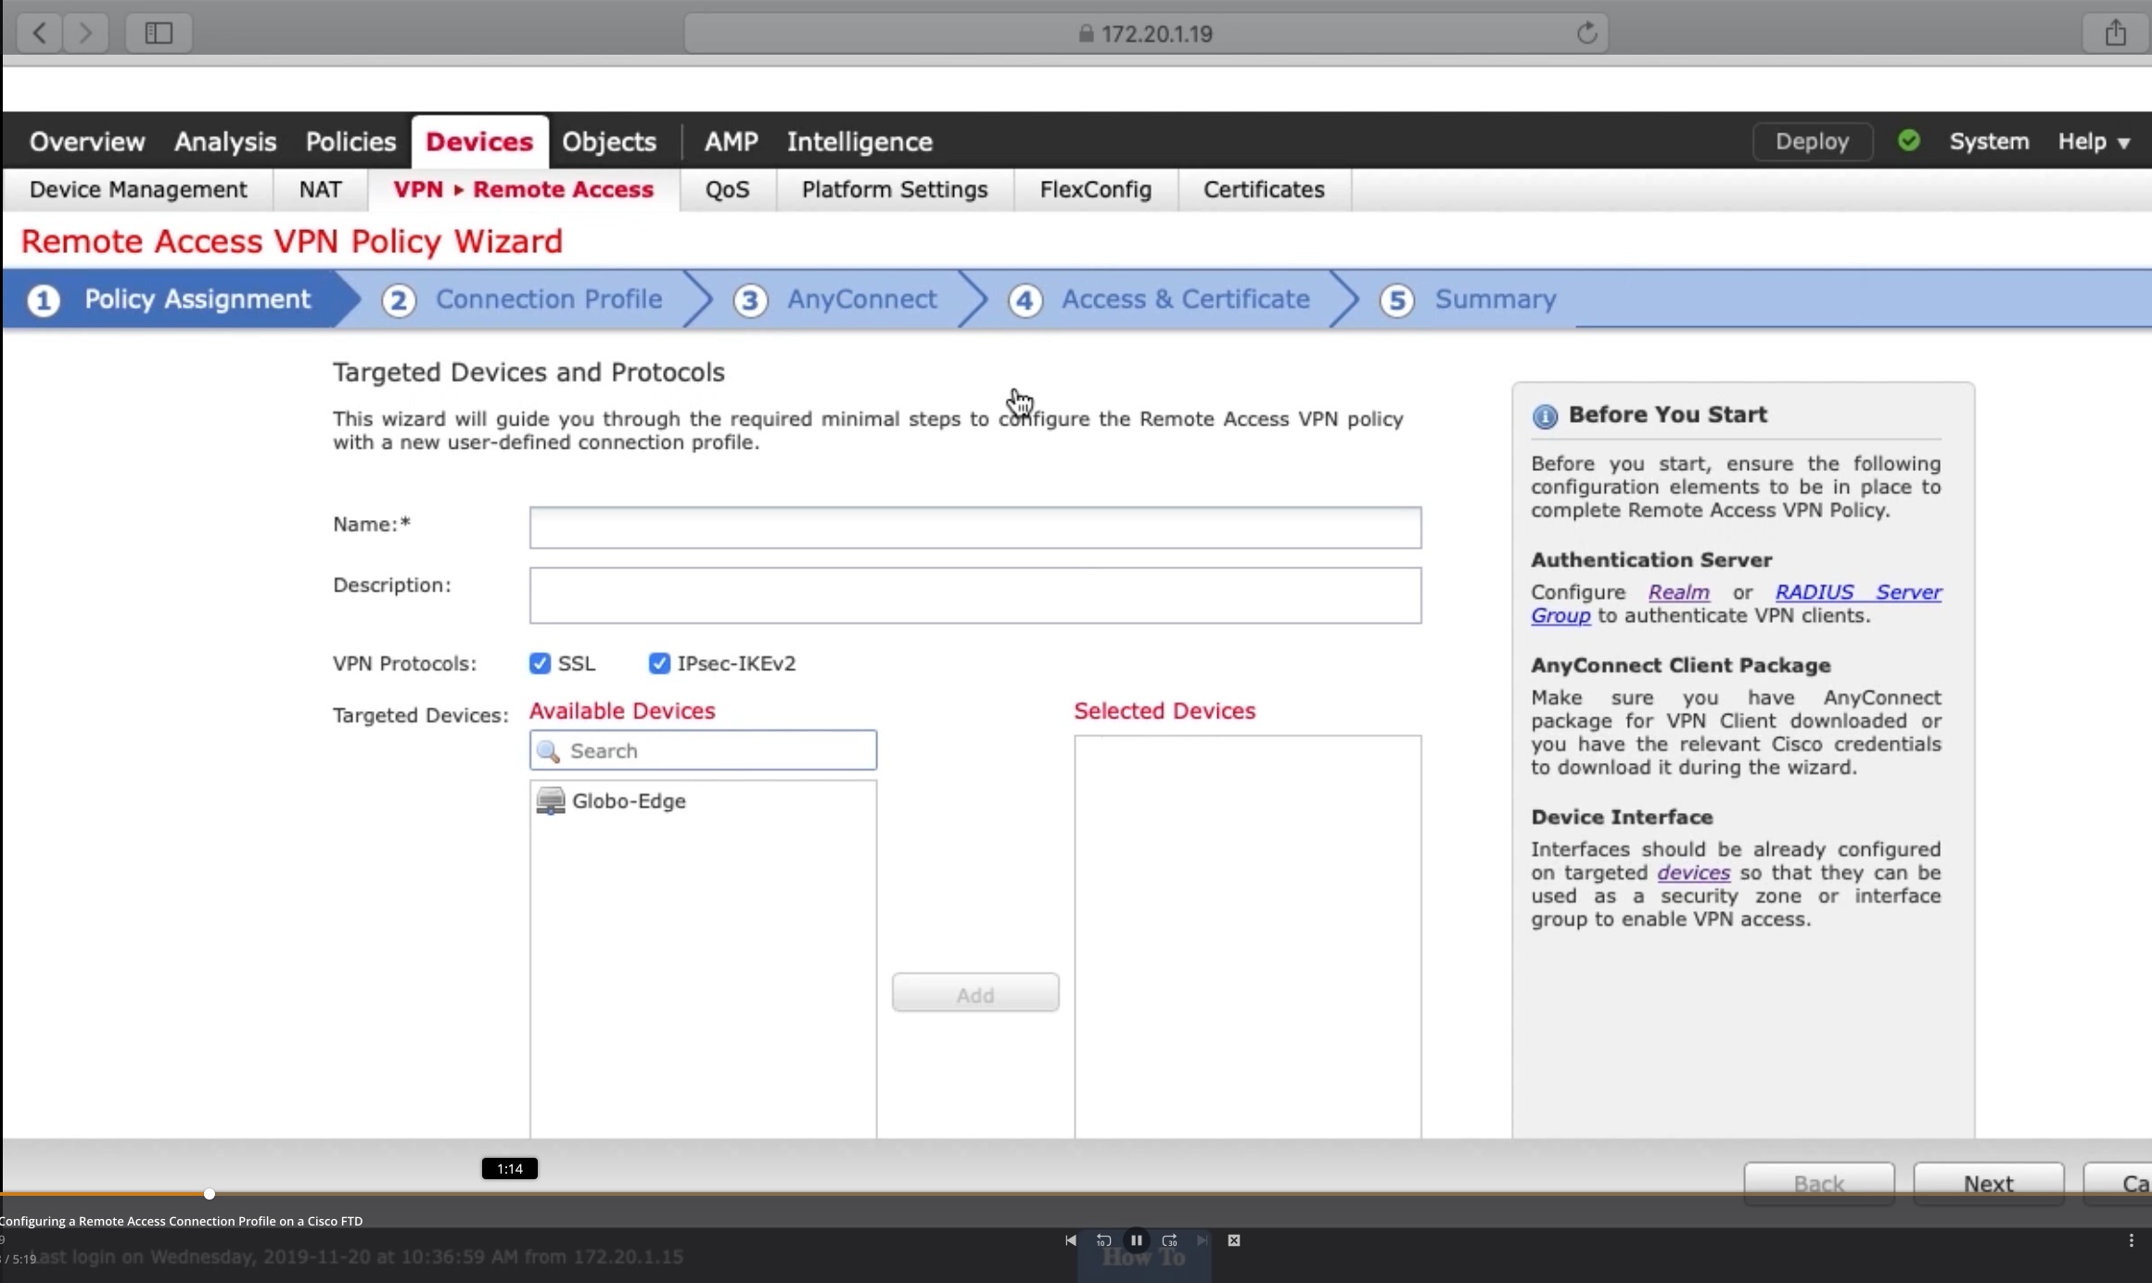
Task: Click the Globo-Edge device icon
Action: tap(551, 801)
